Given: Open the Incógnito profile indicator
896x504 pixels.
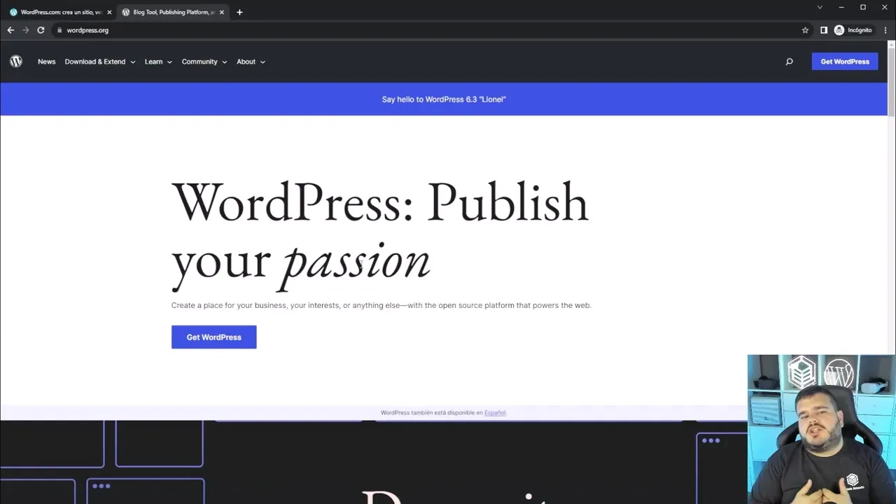Looking at the screenshot, I should point(853,30).
